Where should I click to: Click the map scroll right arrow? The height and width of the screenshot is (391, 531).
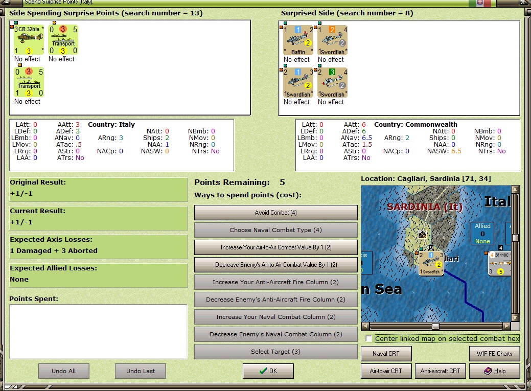(506, 326)
